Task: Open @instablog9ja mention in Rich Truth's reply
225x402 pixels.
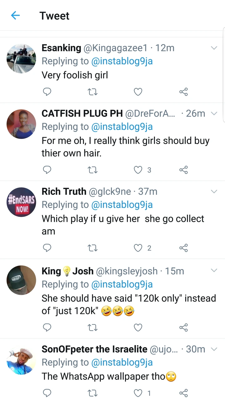Action: [x=122, y=205]
